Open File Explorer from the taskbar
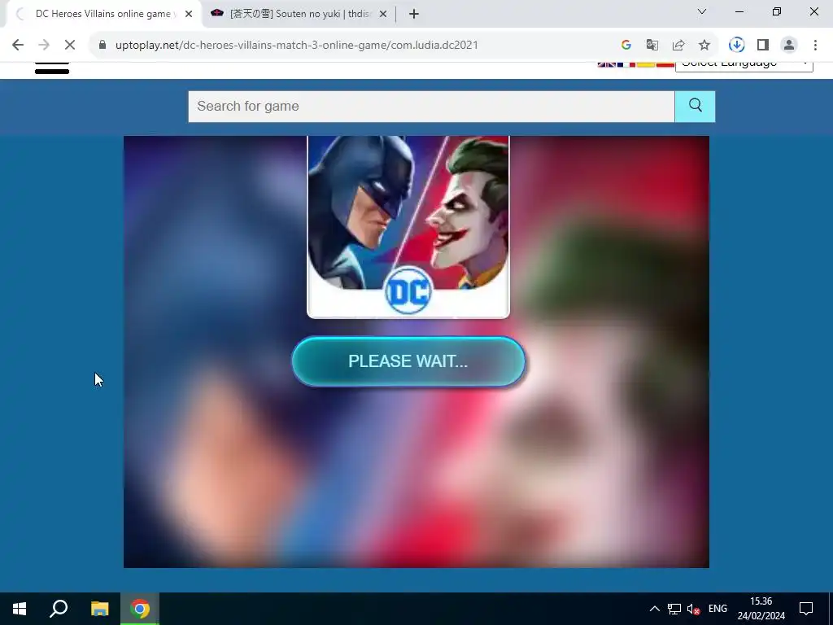The height and width of the screenshot is (625, 833). (x=99, y=609)
